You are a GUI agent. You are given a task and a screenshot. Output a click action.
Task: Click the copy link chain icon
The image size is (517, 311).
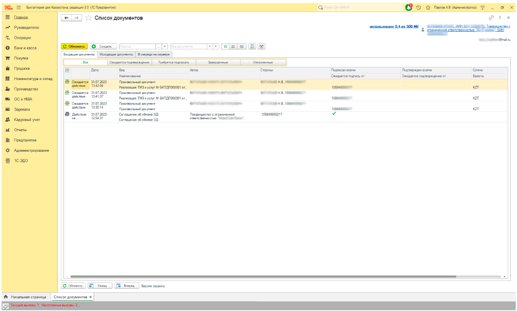[x=492, y=18]
